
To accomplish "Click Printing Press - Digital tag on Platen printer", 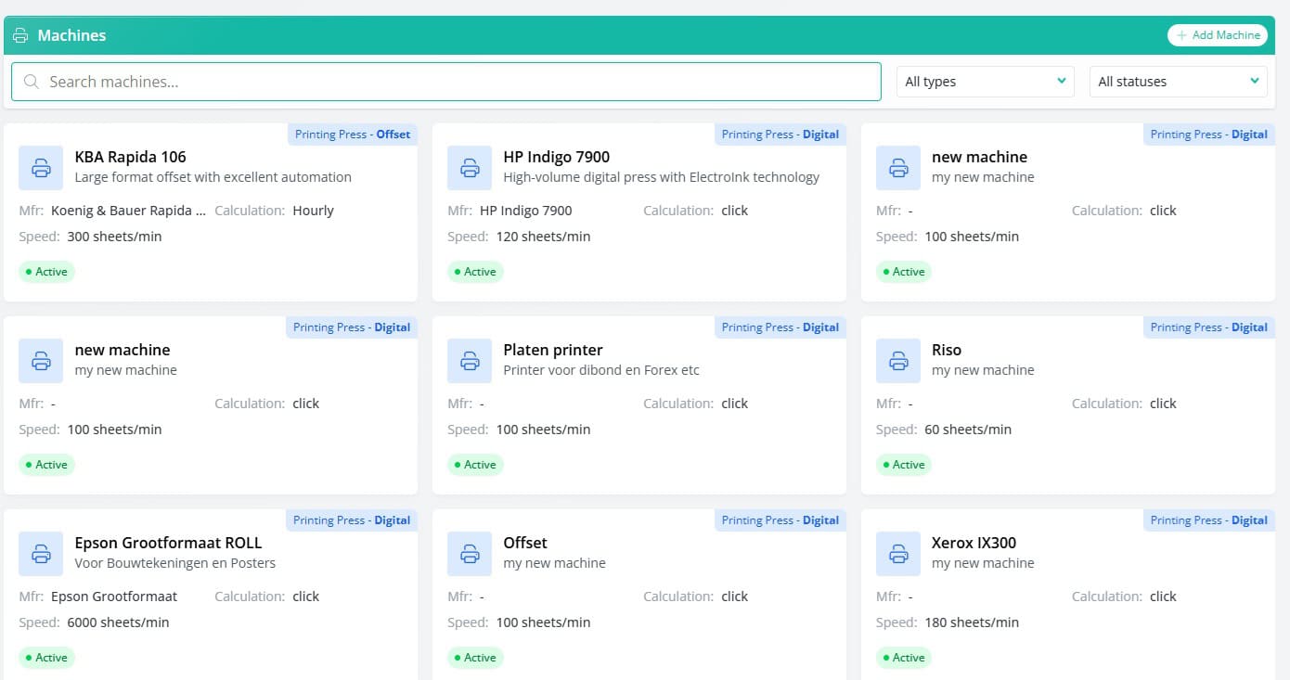I will click(780, 327).
